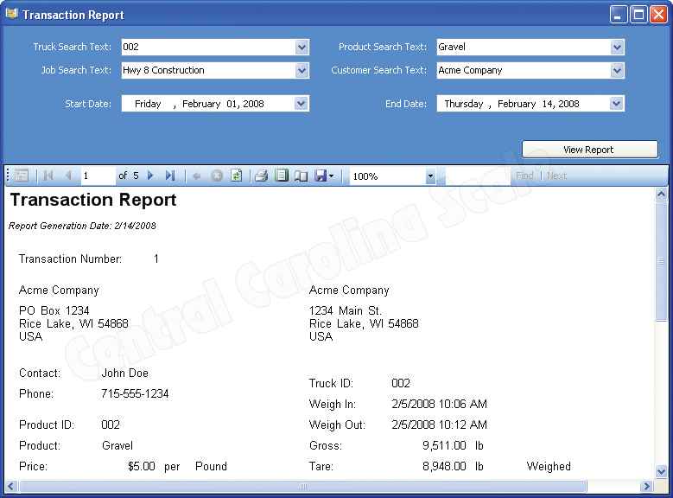673x498 pixels.
Task: Click horizontal scrollbar right arrow
Action: [x=646, y=487]
